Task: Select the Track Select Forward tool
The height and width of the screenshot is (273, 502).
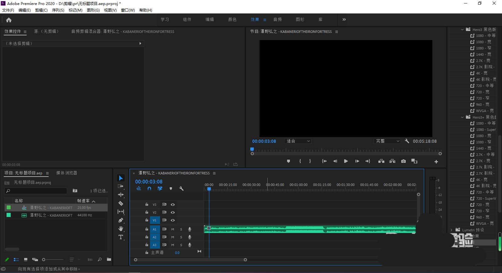Action: pos(121,186)
